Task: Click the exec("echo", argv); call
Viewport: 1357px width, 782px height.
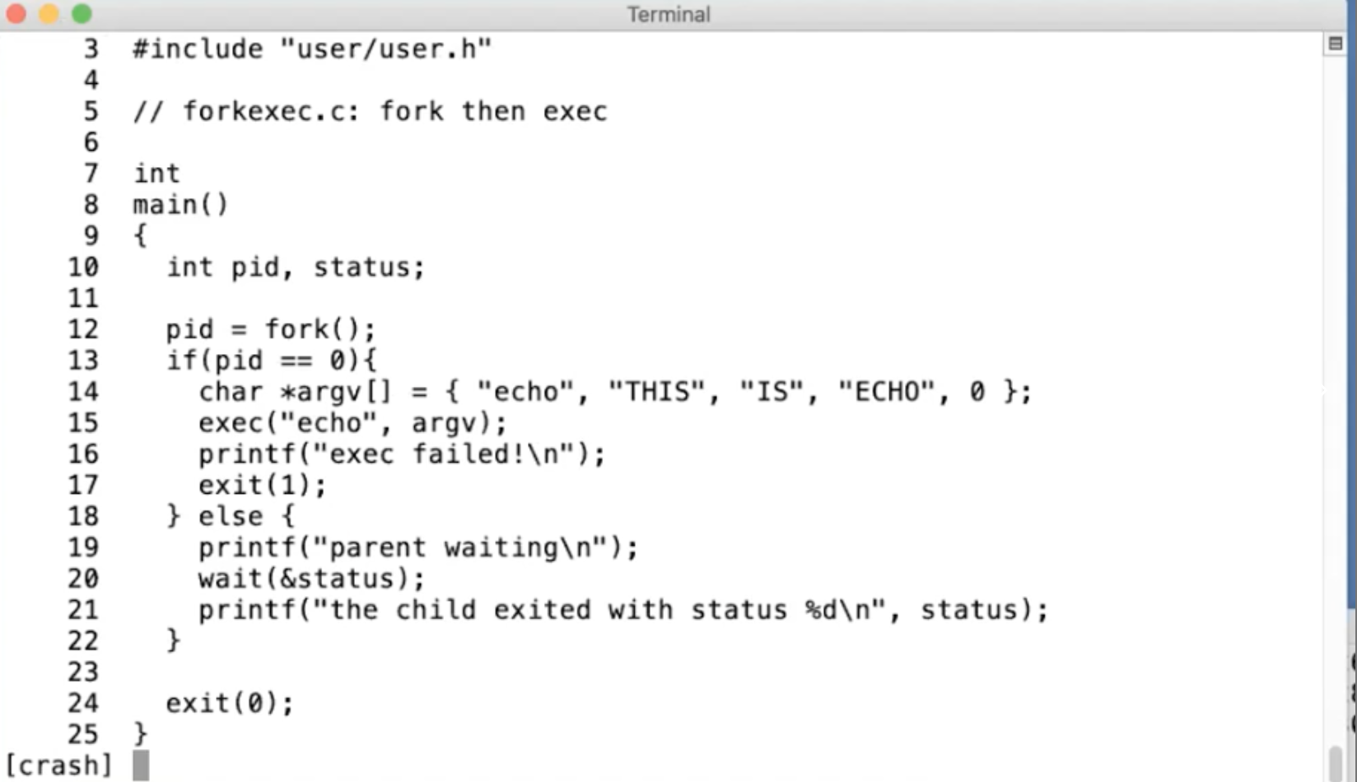Action: pyautogui.click(x=352, y=423)
